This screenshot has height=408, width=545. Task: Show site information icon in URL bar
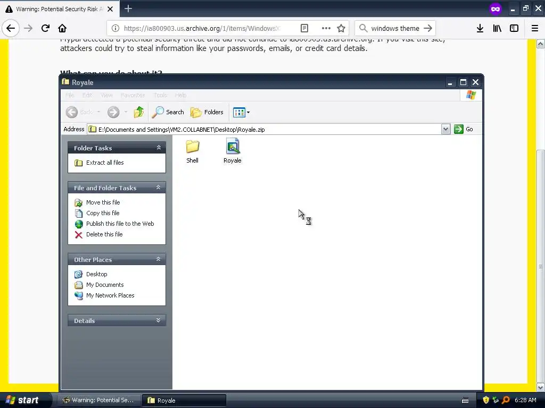[x=115, y=28]
